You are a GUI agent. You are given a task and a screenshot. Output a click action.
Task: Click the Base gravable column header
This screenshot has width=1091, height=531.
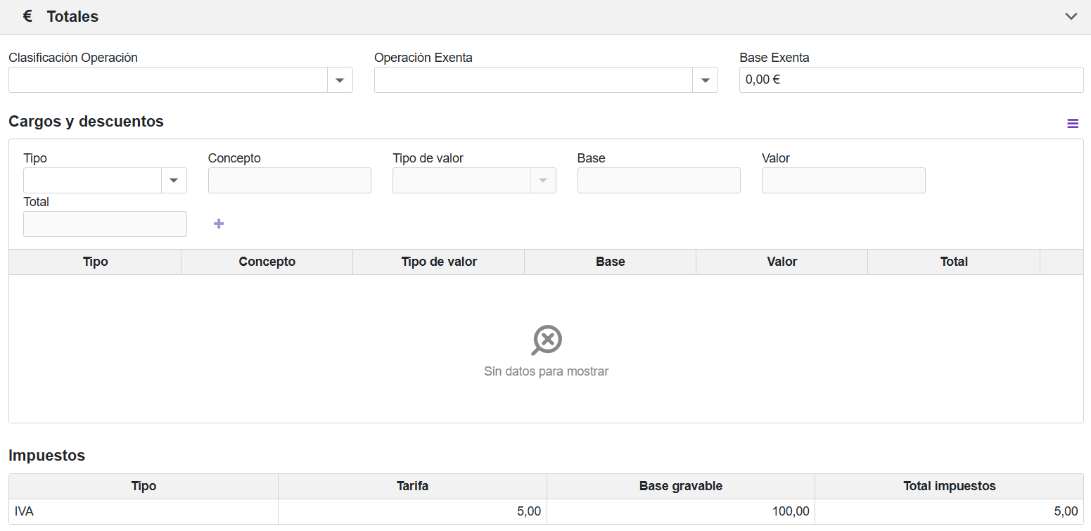click(681, 486)
